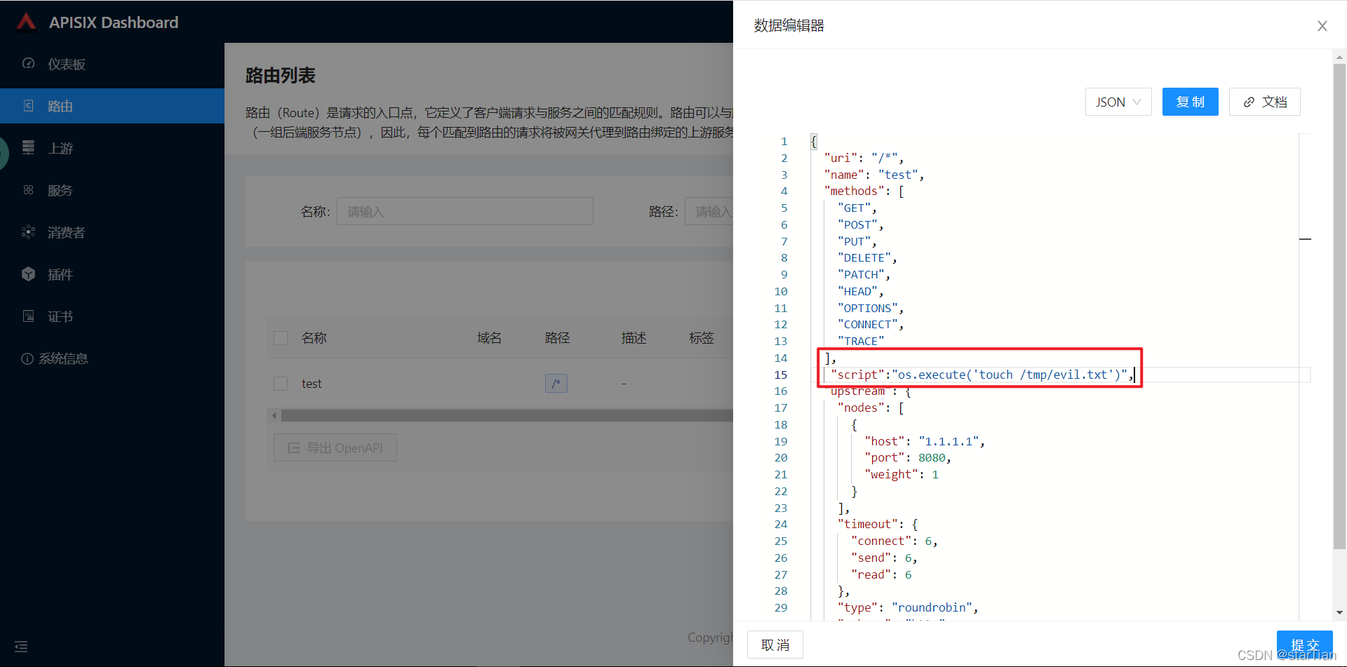The width and height of the screenshot is (1347, 667).
Task: Click the "uri": "/*" line in editor
Action: tap(864, 158)
